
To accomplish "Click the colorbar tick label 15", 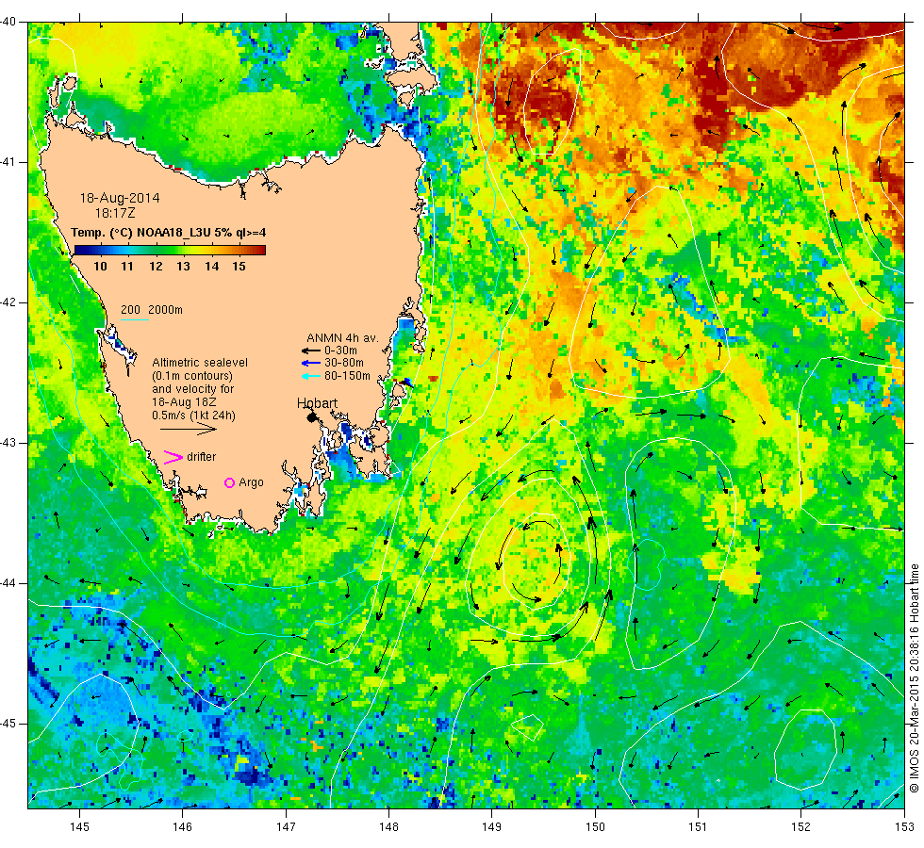I will pyautogui.click(x=239, y=266).
